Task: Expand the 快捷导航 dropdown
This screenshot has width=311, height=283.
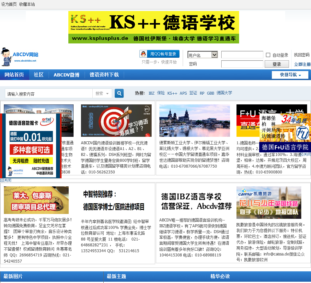Action: [290, 75]
